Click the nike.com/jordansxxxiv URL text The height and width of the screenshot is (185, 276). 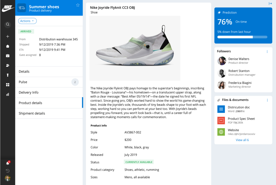pos(241,134)
